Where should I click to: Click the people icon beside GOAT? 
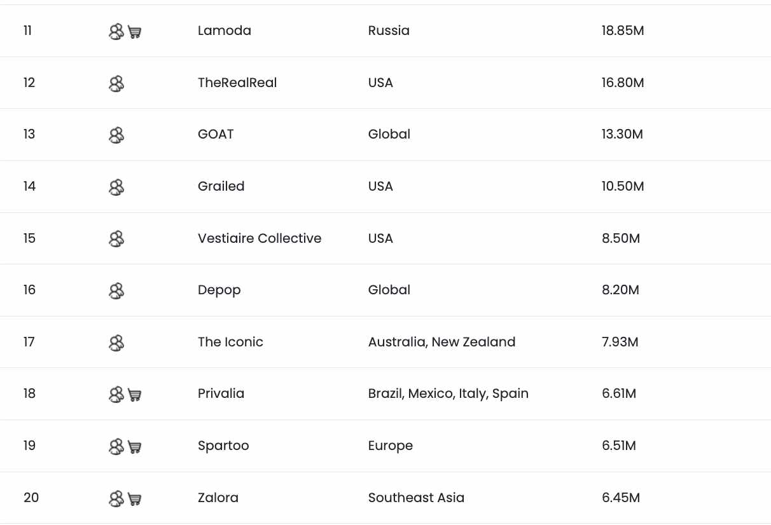[116, 135]
